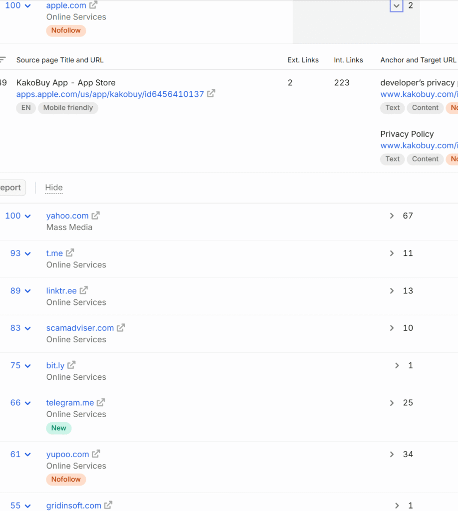Open apps.apple.com kakobuy source URL
This screenshot has width=458, height=511.
[x=110, y=94]
